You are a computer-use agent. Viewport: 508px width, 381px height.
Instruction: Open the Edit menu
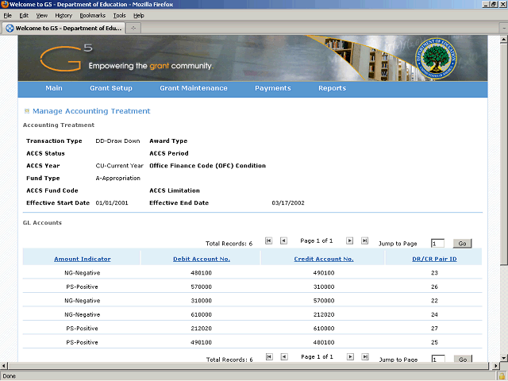pyautogui.click(x=24, y=16)
